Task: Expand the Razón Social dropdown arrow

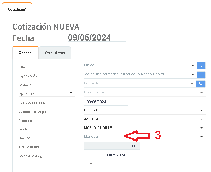Action: (x=193, y=74)
